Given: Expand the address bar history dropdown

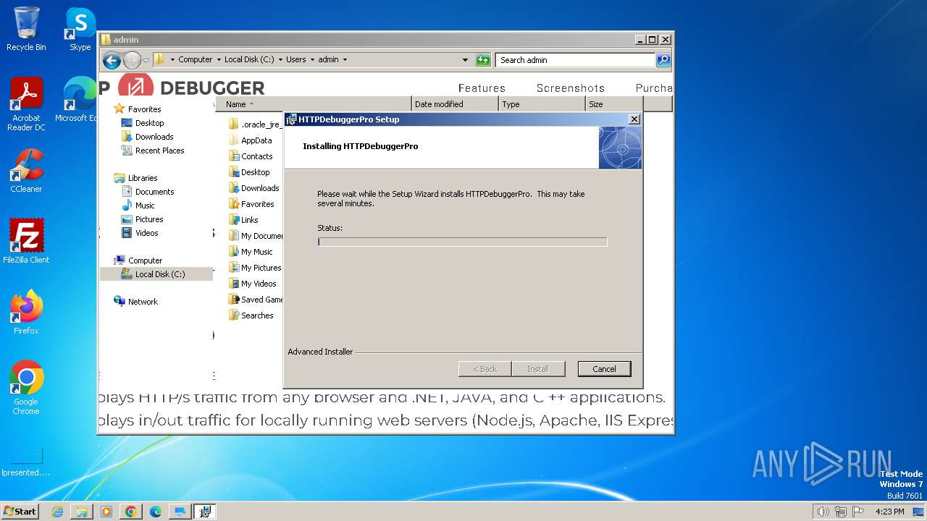Looking at the screenshot, I should pyautogui.click(x=465, y=60).
